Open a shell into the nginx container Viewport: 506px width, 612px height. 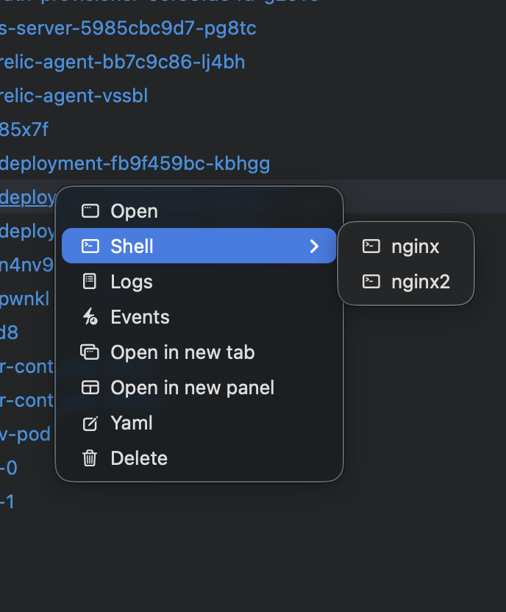point(416,246)
